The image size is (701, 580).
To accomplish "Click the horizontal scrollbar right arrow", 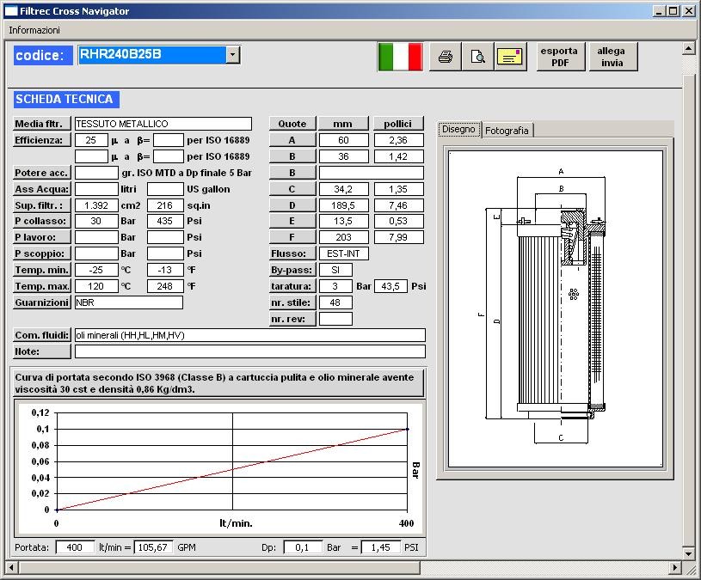I will 674,566.
